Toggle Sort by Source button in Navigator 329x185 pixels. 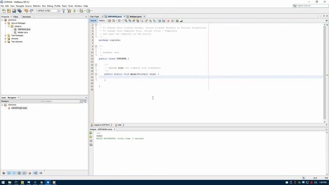click(x=41, y=173)
